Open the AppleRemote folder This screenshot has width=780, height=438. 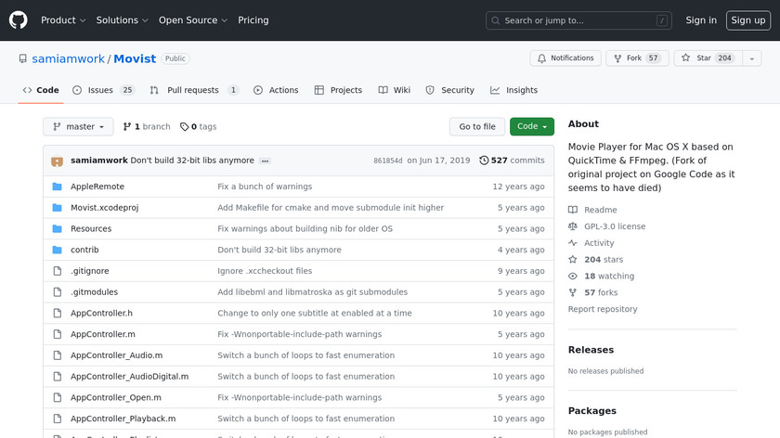click(97, 187)
